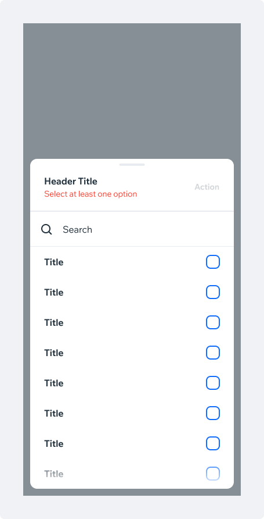Tick the checkbox in the third Title row

coord(213,322)
